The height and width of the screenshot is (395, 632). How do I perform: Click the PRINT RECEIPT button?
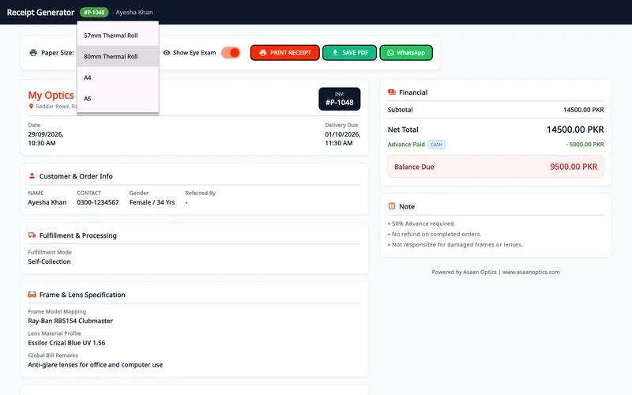(285, 53)
